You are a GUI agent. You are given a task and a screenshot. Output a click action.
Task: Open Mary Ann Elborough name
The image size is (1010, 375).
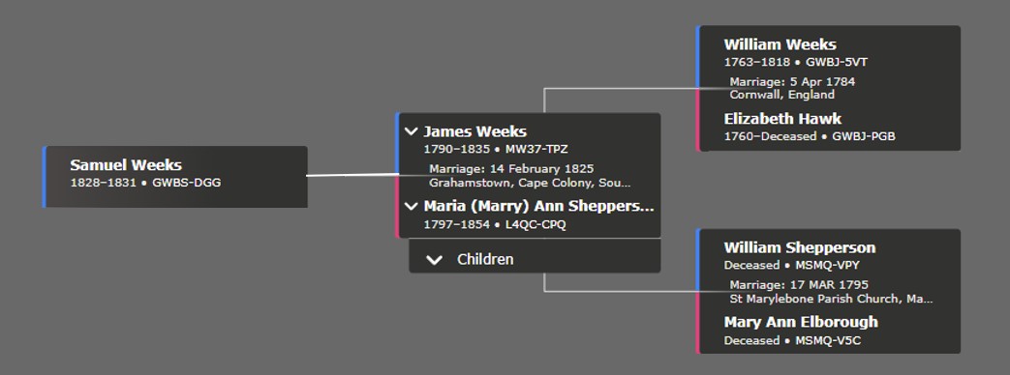point(801,322)
